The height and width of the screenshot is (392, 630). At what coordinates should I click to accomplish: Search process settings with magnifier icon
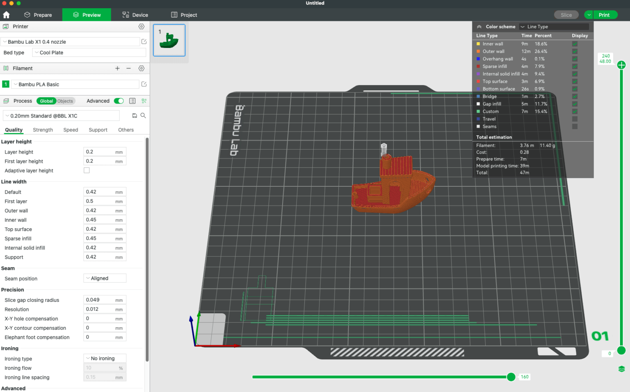click(143, 116)
